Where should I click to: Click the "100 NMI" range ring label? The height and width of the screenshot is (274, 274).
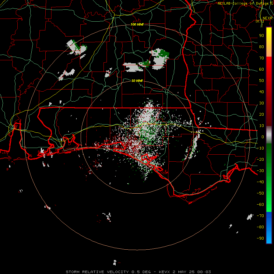click(x=137, y=24)
